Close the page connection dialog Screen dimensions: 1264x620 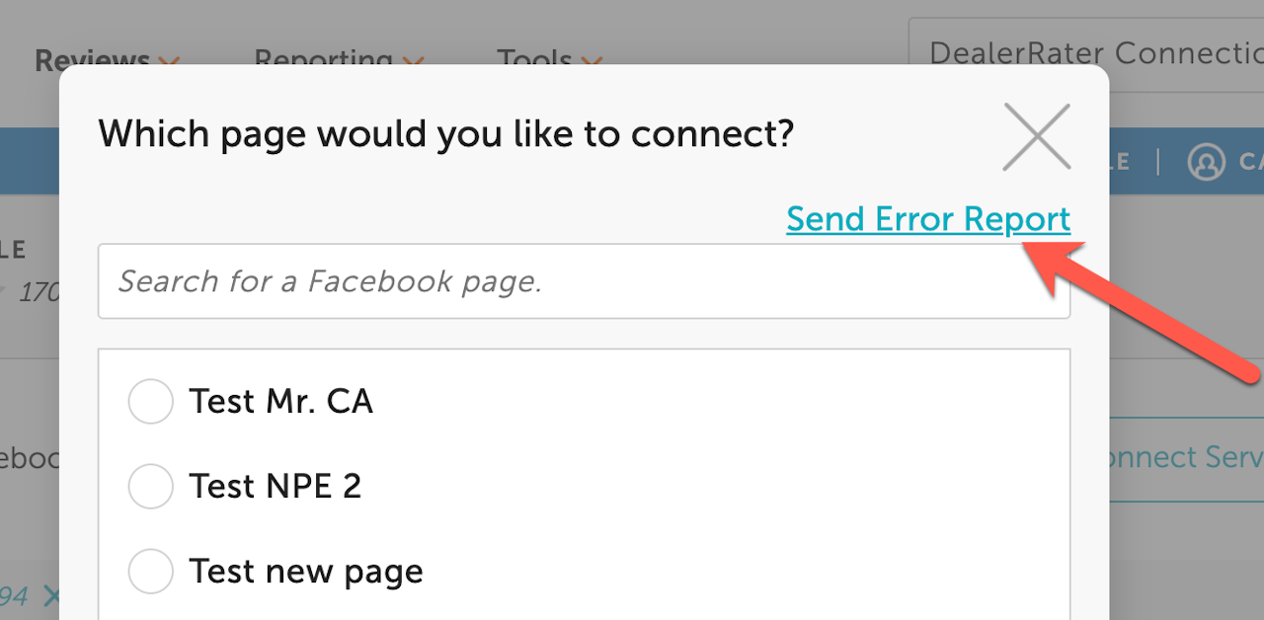(1036, 136)
